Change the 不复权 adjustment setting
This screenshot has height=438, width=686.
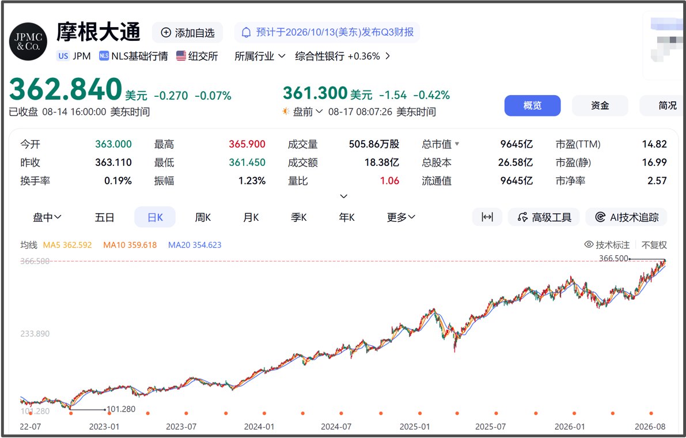[654, 245]
